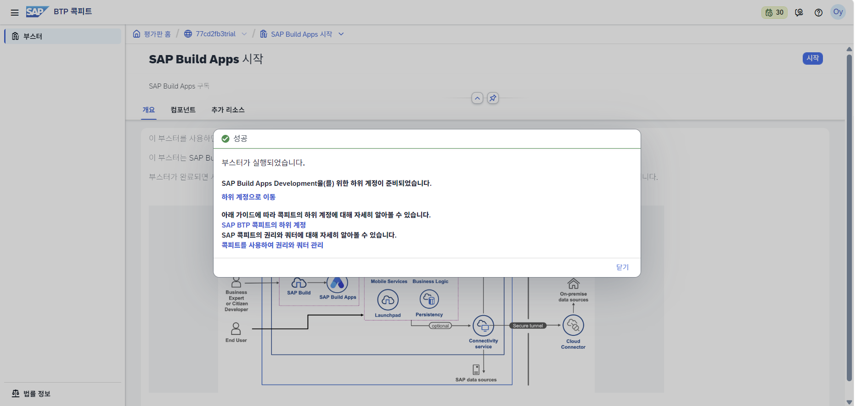Click the blue 시작 button
856x406 pixels.
pos(812,58)
